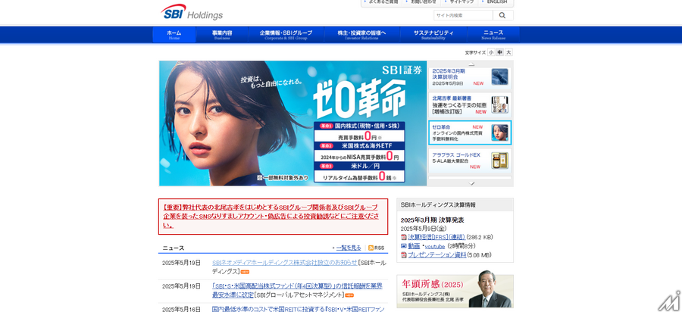Open the youtube link
682x312 pixels.
tap(434, 246)
